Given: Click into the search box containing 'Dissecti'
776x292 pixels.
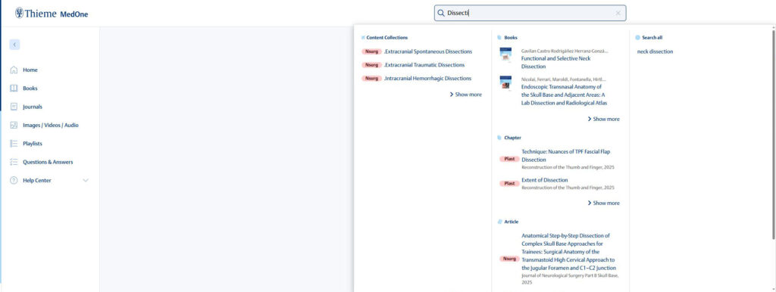Looking at the screenshot, I should (x=530, y=14).
